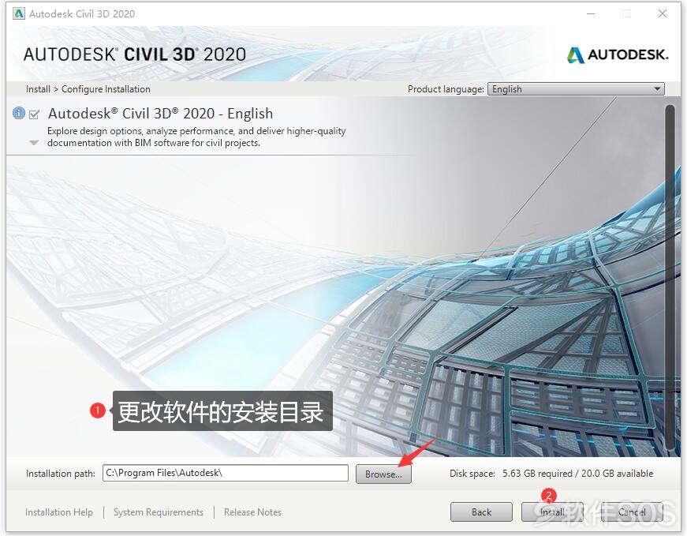This screenshot has height=536, width=687.
Task: Open the Installation Help link
Action: pyautogui.click(x=59, y=512)
